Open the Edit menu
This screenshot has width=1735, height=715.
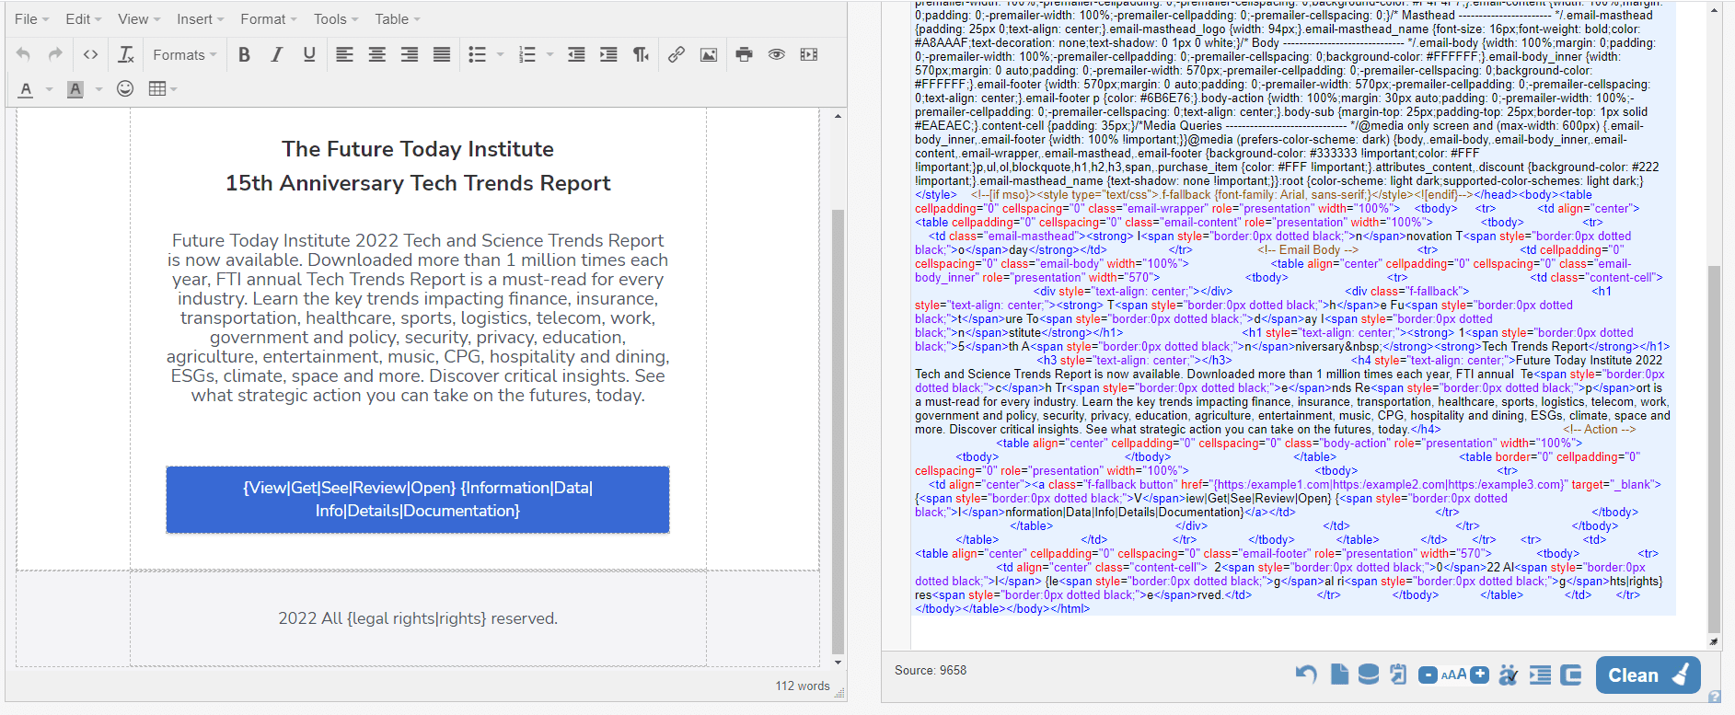(83, 18)
